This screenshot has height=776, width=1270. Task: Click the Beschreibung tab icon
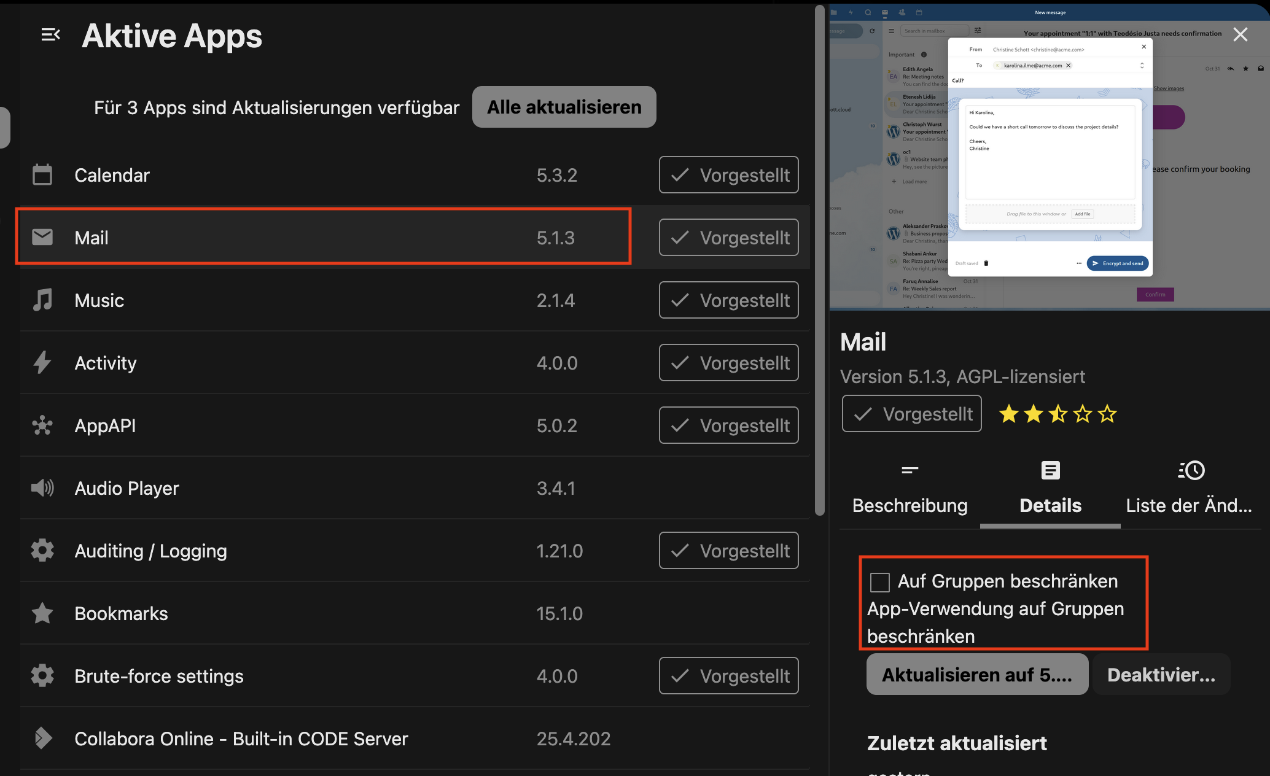[910, 470]
